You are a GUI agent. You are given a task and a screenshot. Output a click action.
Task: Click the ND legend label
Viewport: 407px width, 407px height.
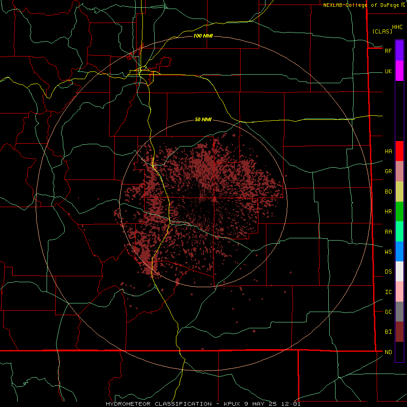[388, 352]
